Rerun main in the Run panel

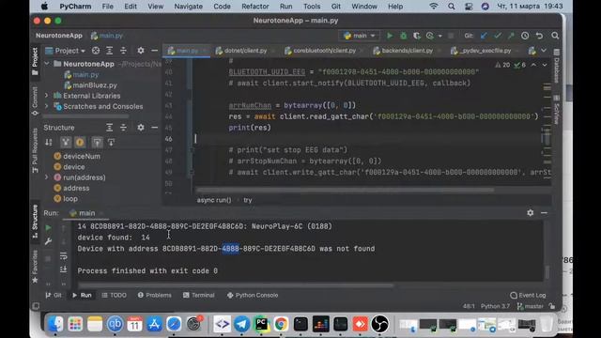pos(48,228)
